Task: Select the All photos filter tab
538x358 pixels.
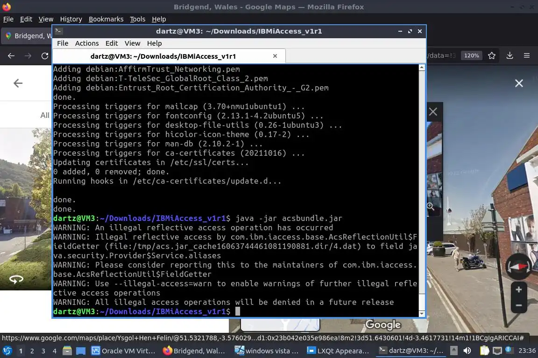Action: click(x=45, y=115)
